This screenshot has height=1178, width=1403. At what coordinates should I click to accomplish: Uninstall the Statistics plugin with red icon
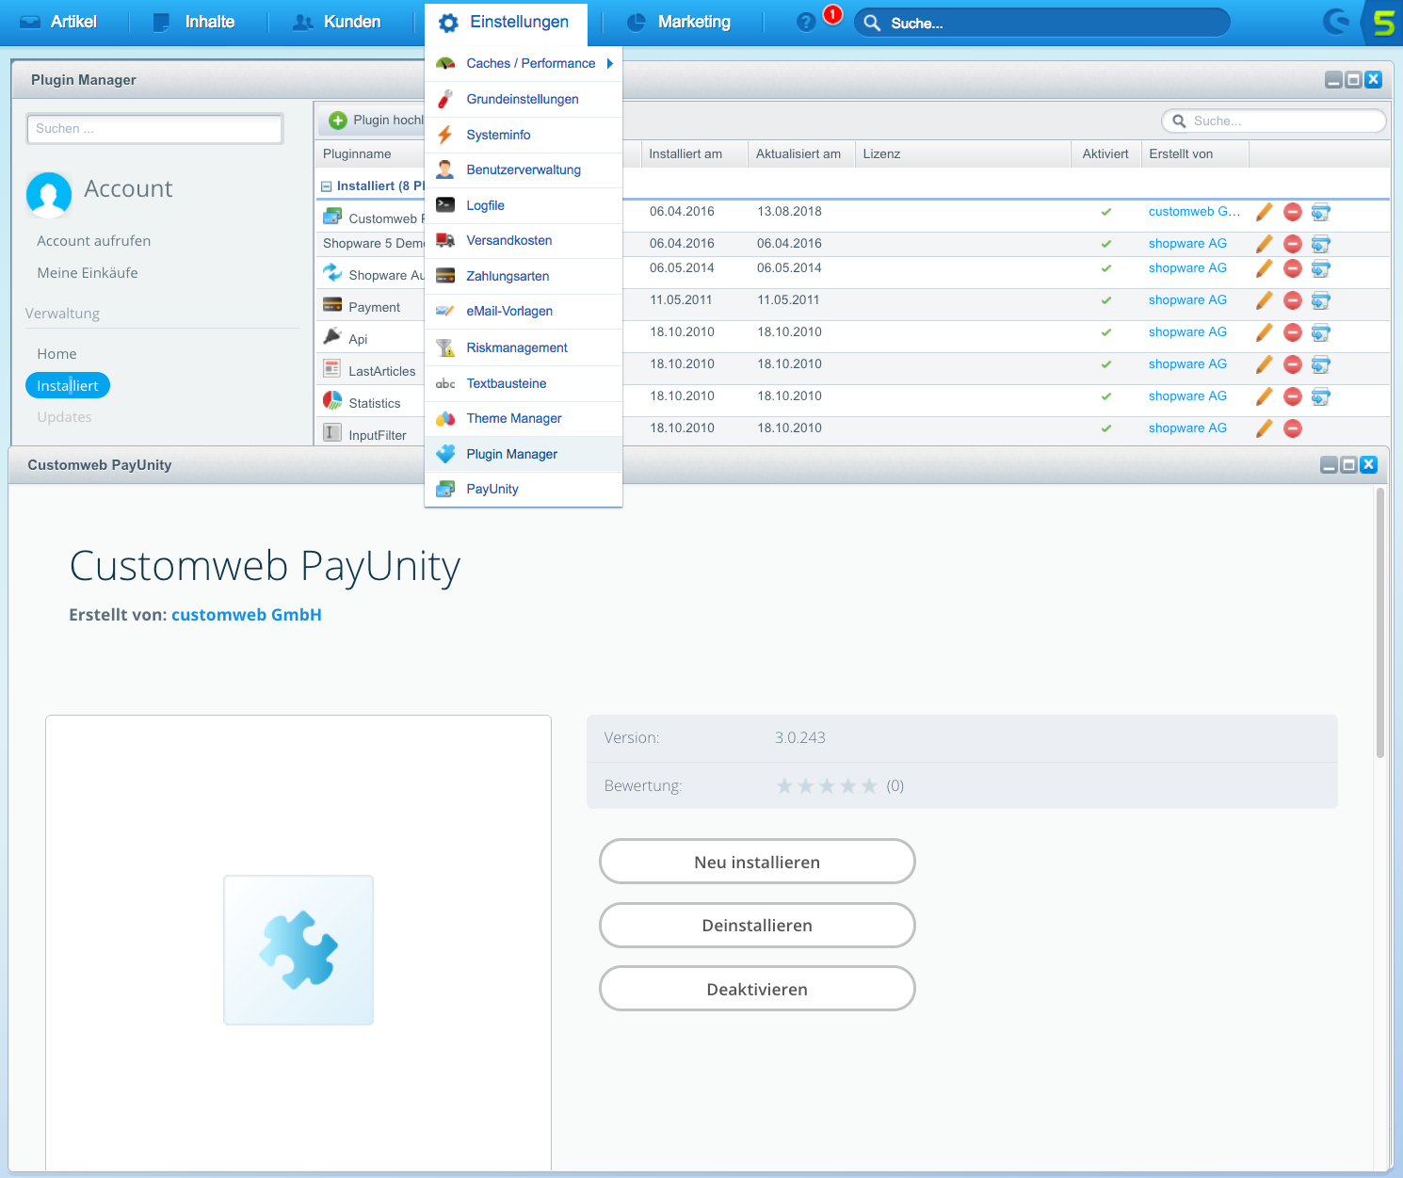(x=1293, y=396)
